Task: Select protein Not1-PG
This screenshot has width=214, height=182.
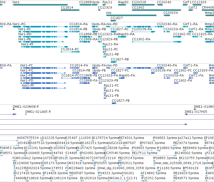Action: click(43, 73)
